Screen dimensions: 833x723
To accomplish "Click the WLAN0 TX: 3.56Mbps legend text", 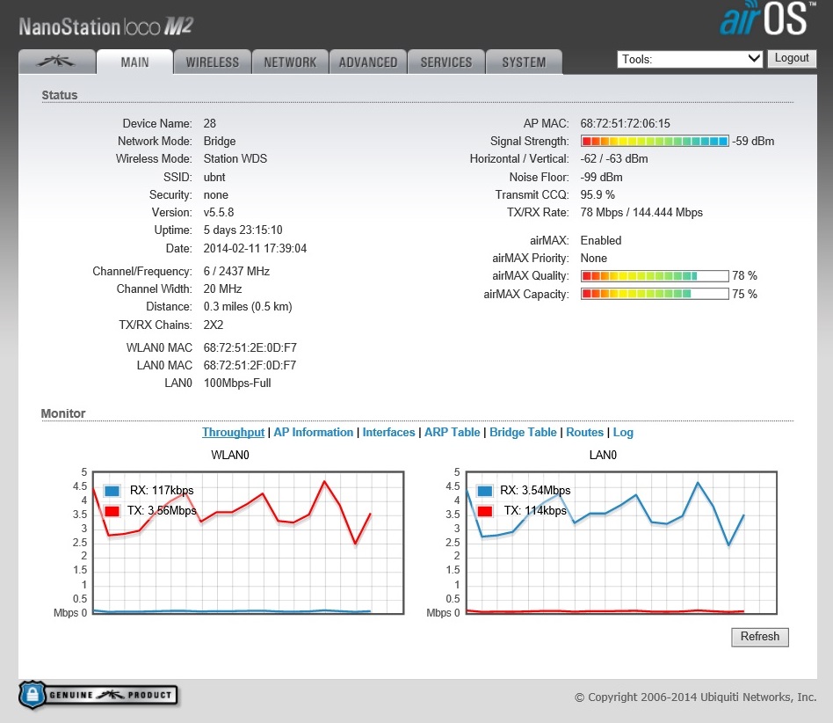I will [x=162, y=510].
